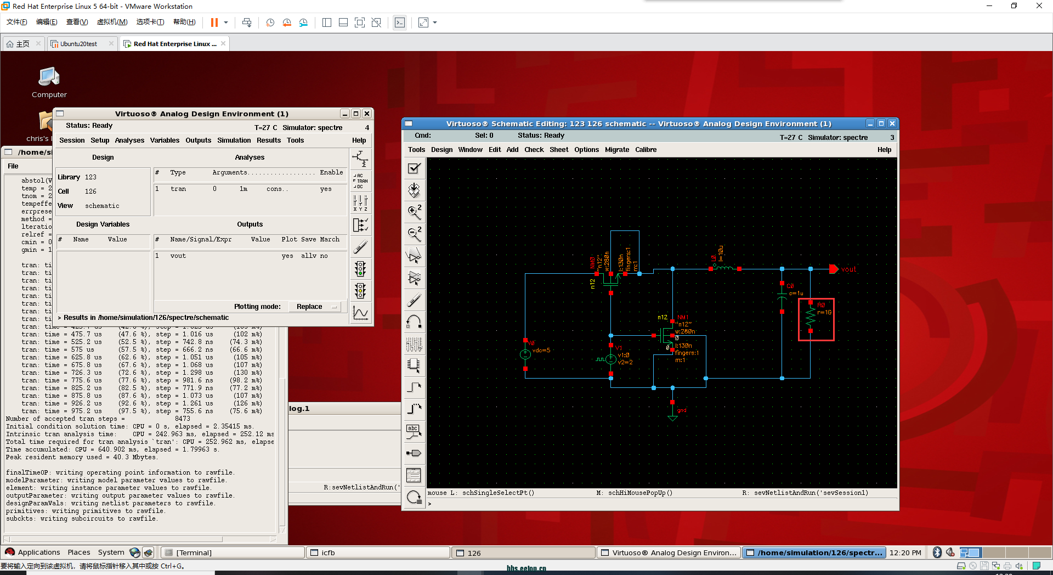Switch to the 主页 home tab

click(22, 44)
